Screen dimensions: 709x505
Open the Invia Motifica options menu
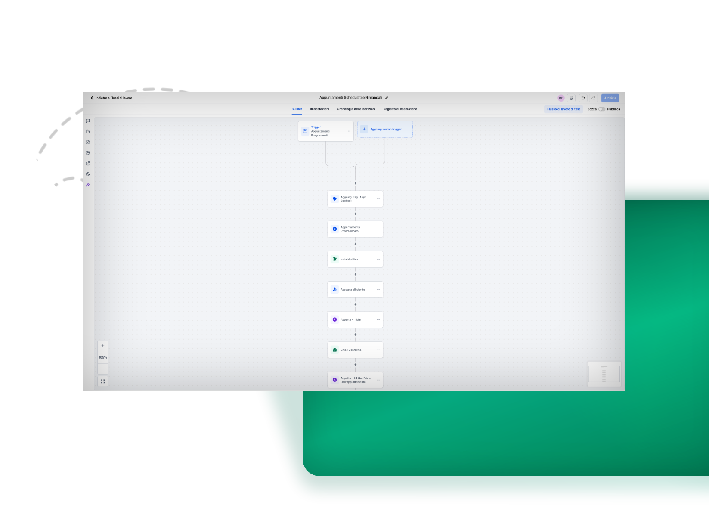click(378, 259)
